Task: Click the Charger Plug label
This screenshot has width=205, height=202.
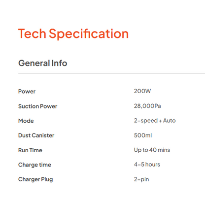Action: point(35,179)
